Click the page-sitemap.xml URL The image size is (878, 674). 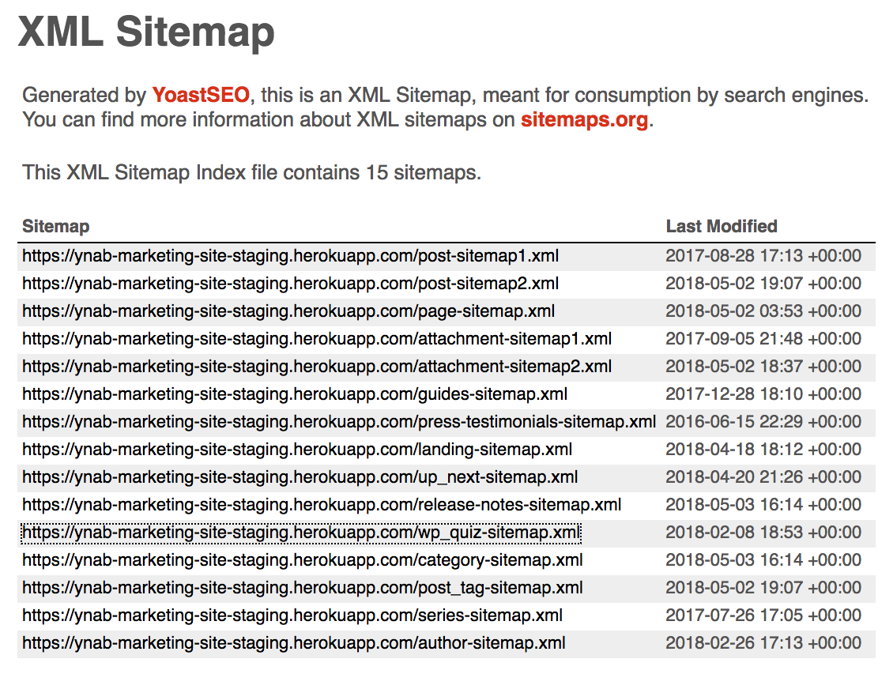288,311
